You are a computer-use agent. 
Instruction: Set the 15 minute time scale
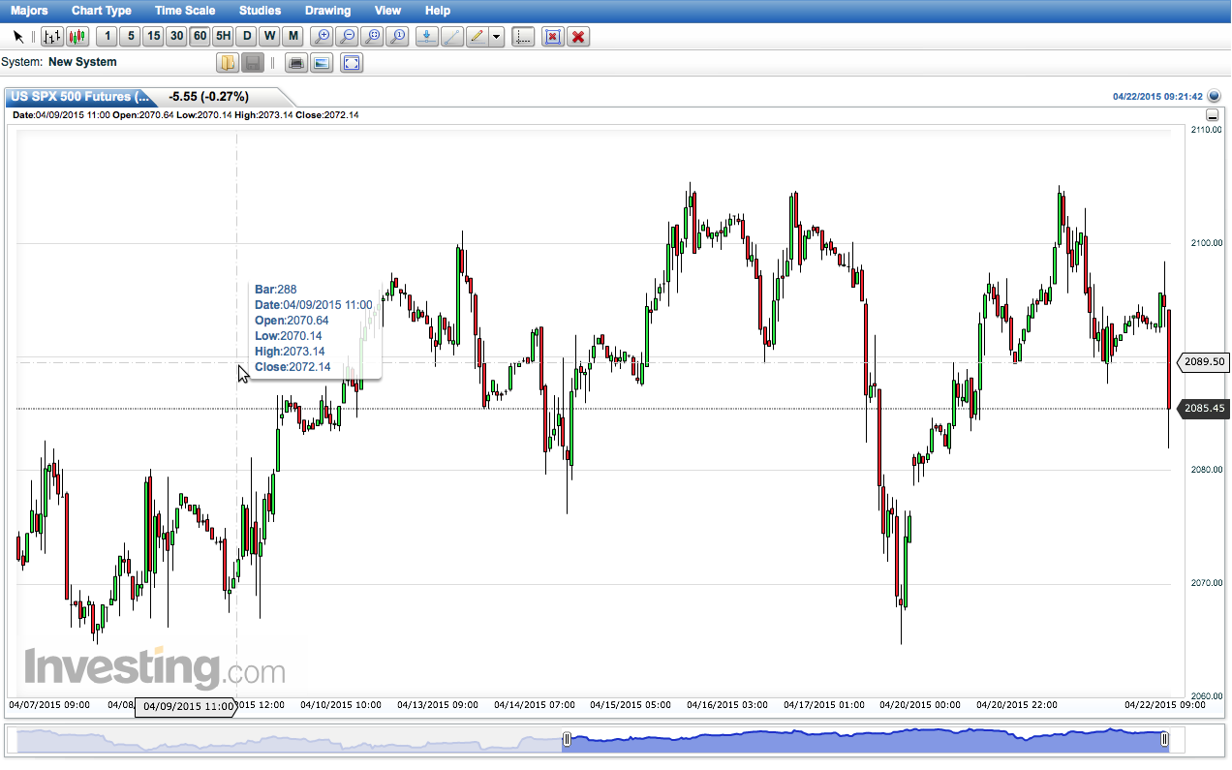click(153, 37)
